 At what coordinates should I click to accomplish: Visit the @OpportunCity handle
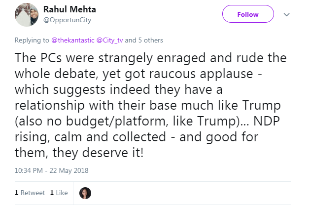point(68,20)
